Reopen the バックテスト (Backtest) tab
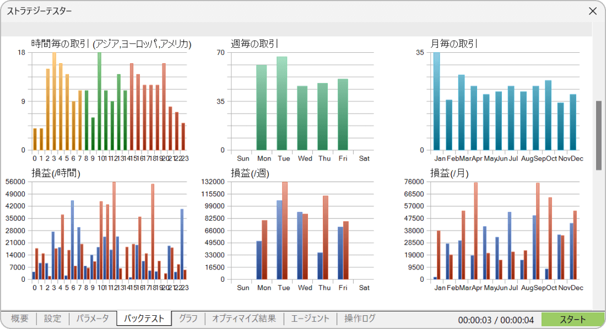Image resolution: width=606 pixels, height=329 pixels. coord(144,319)
